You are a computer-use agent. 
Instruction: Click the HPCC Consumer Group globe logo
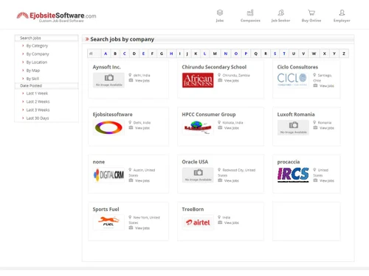(x=198, y=127)
